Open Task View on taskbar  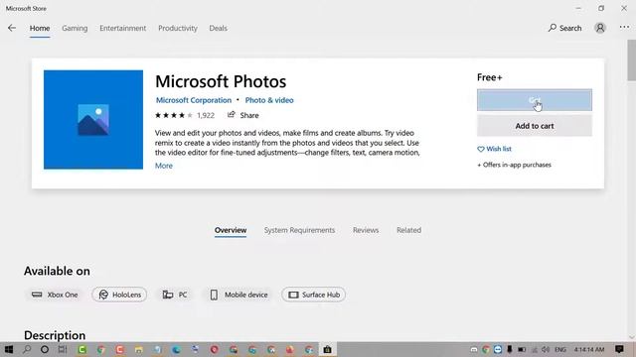click(63, 349)
